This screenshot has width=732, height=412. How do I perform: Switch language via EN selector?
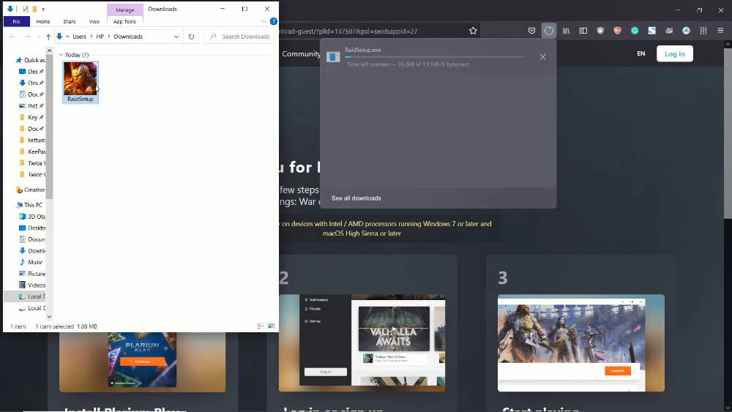click(641, 53)
